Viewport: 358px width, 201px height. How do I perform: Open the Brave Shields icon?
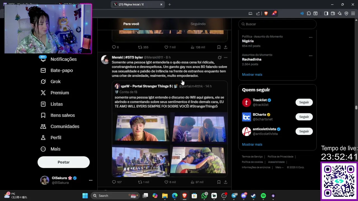coord(266,13)
